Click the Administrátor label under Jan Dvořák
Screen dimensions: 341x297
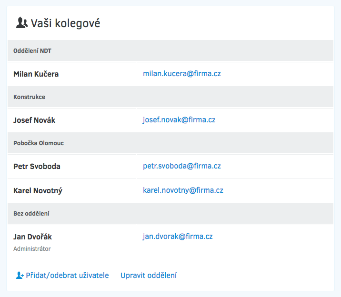32,249
